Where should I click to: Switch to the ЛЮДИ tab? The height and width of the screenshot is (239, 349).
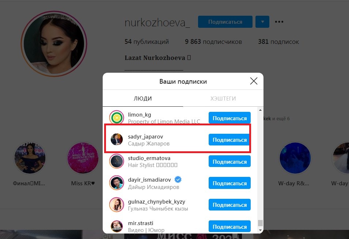pyautogui.click(x=143, y=99)
